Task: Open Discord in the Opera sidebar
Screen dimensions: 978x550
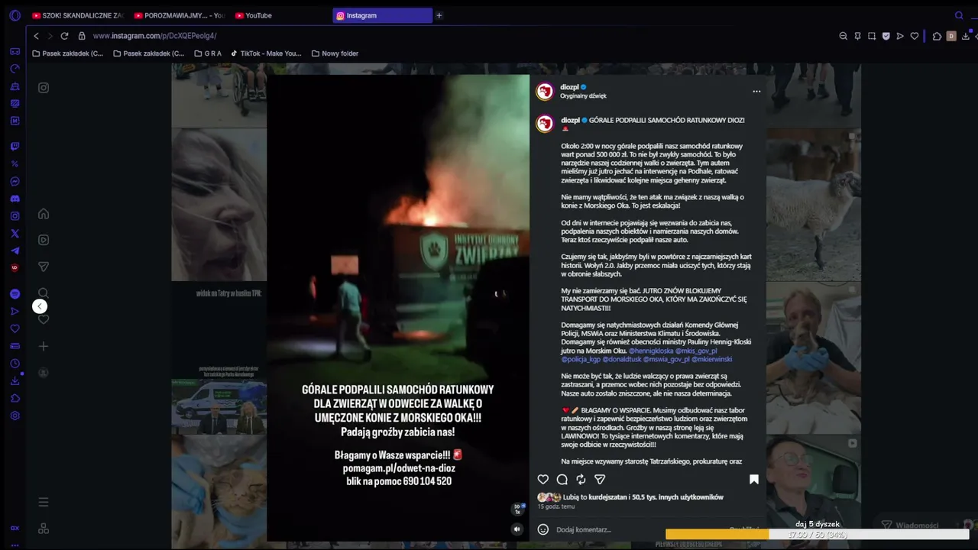Action: (x=15, y=199)
